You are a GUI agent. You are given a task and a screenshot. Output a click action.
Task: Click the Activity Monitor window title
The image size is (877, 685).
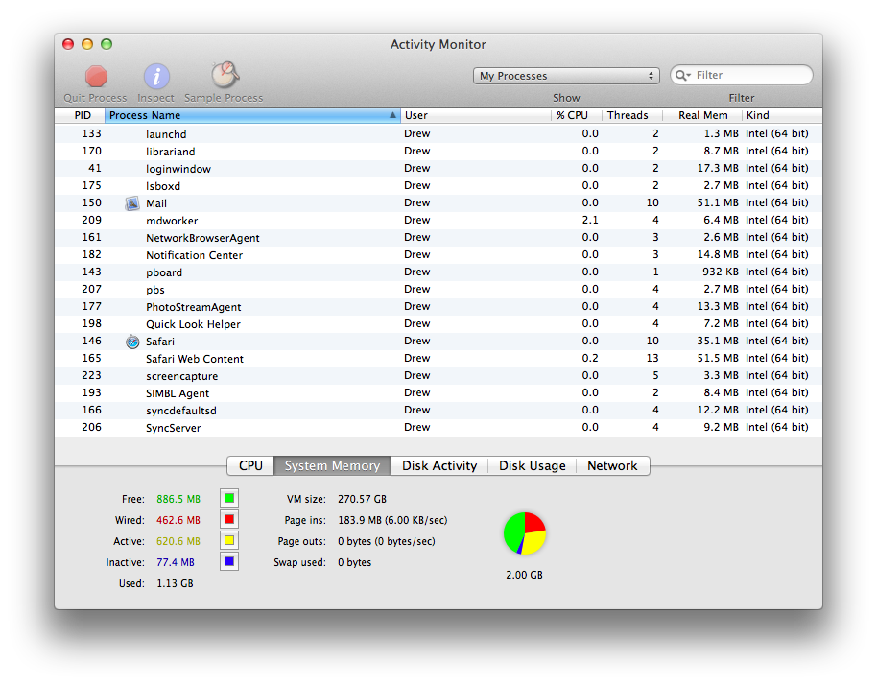pos(438,45)
